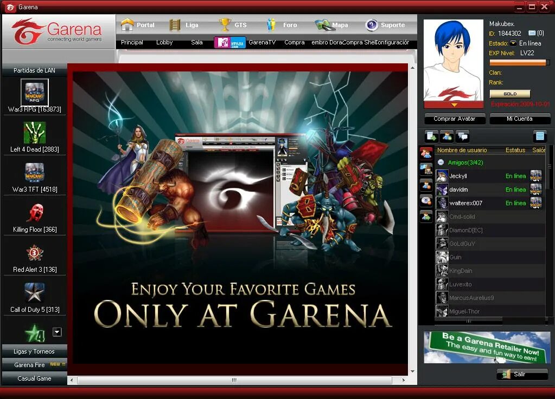
Task: Click the Makubex avatar picture
Action: point(454,60)
